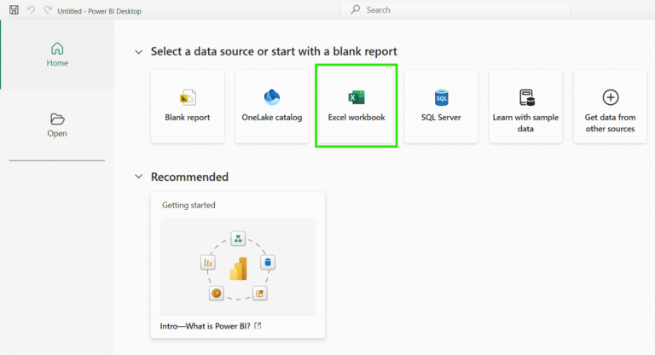This screenshot has height=355, width=655.
Task: Click the Getting started card heading
Action: point(188,205)
